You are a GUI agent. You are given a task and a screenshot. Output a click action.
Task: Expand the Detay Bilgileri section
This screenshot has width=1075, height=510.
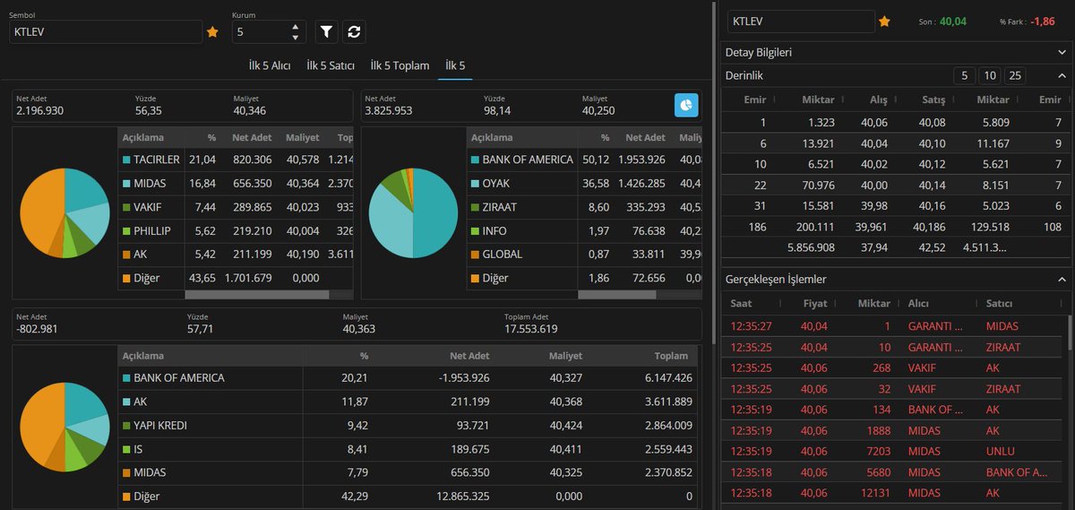coord(896,52)
